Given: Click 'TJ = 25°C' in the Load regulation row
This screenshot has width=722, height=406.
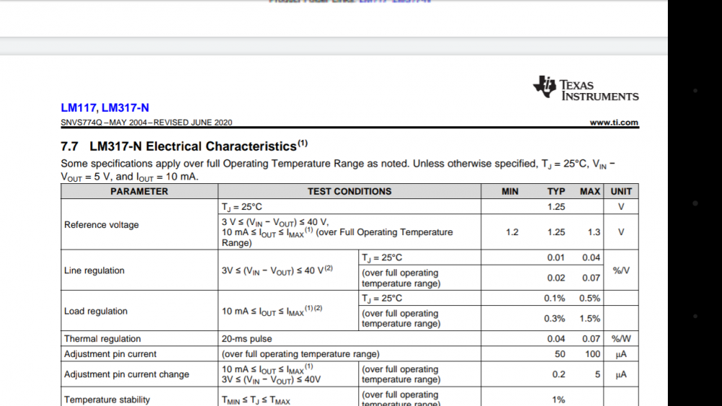Looking at the screenshot, I should [x=382, y=299].
